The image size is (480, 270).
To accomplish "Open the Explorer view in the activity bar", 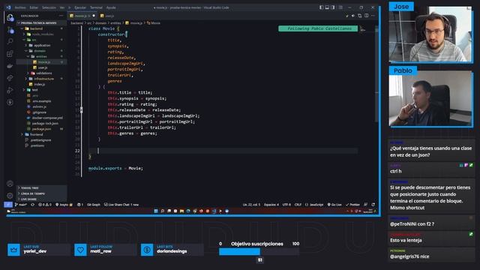I will point(10,17).
